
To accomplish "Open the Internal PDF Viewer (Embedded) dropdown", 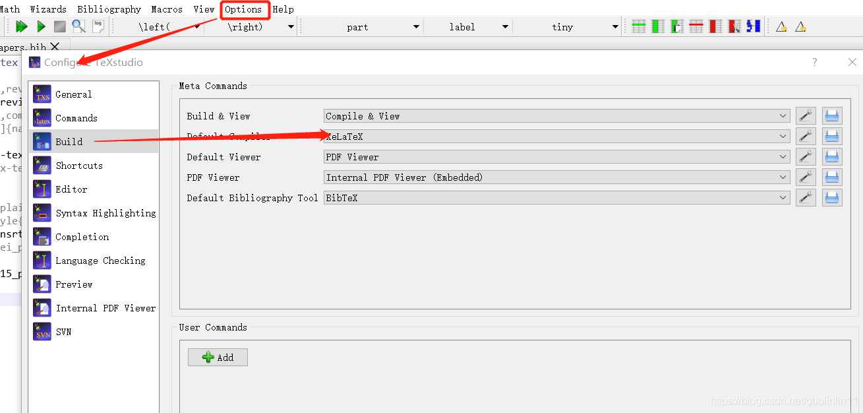I will point(557,177).
